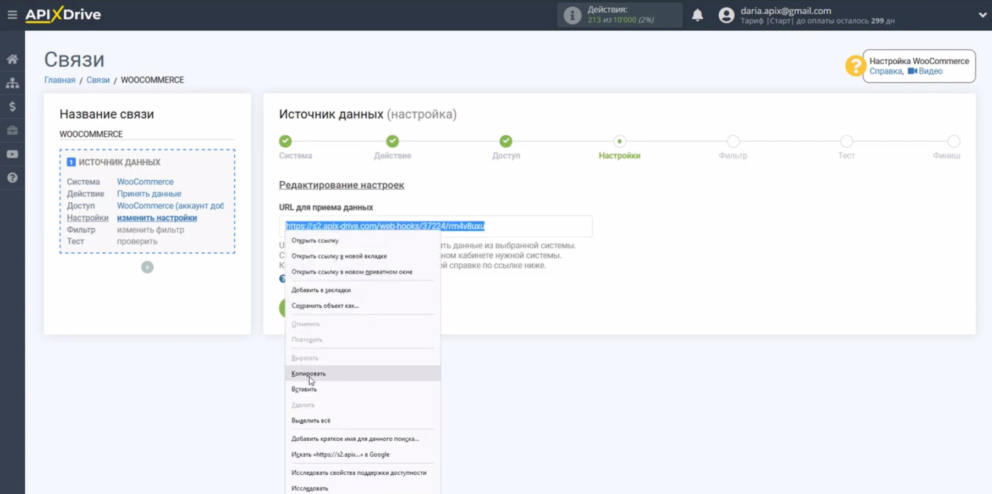Viewport: 992px width, 494px height.
Task: Select the Фильтр step circle
Action: tap(733, 141)
